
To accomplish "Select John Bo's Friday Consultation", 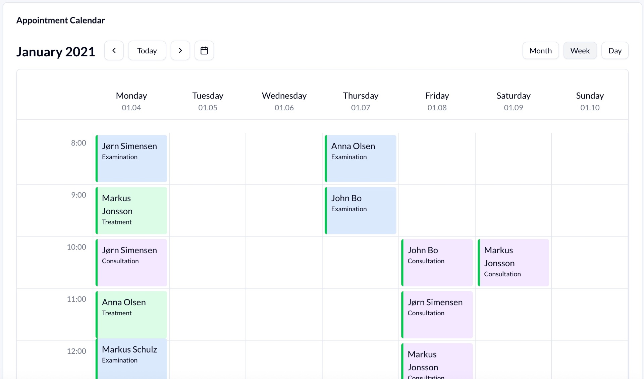I will [437, 262].
